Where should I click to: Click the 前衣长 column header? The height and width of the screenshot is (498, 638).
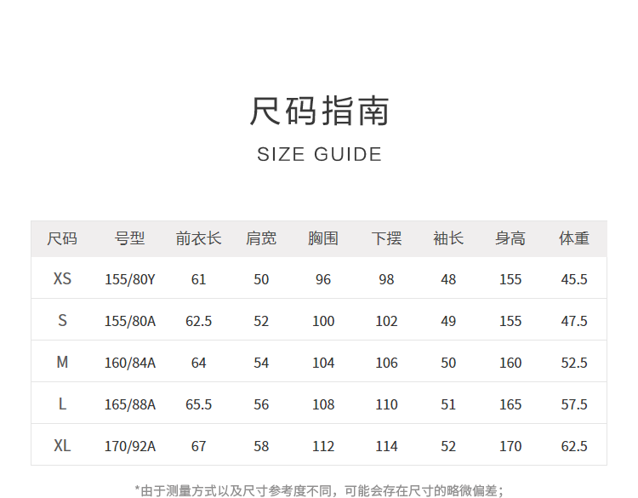(198, 238)
